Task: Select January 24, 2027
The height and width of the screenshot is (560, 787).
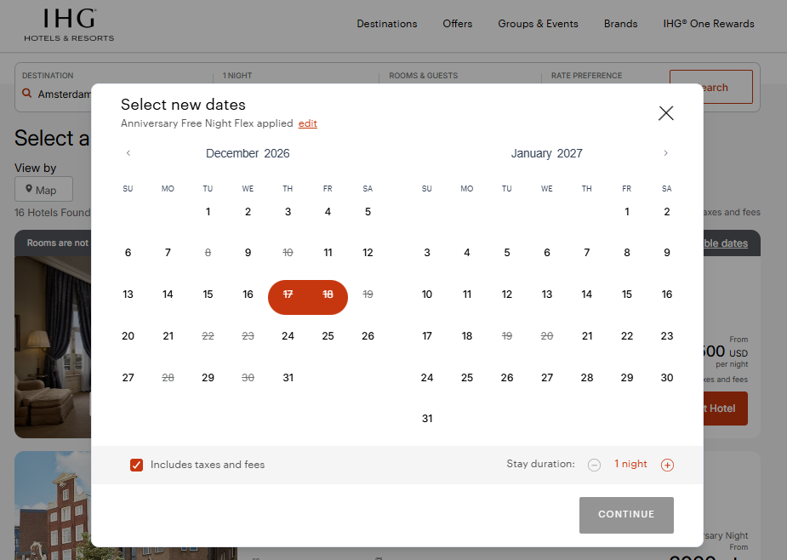Action: 427,378
